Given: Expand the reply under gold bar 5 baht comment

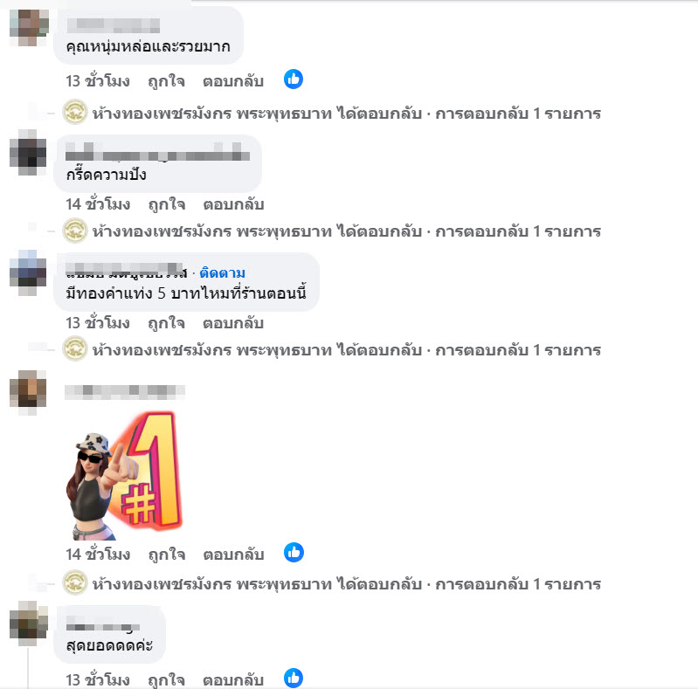Looking at the screenshot, I should pos(346,350).
